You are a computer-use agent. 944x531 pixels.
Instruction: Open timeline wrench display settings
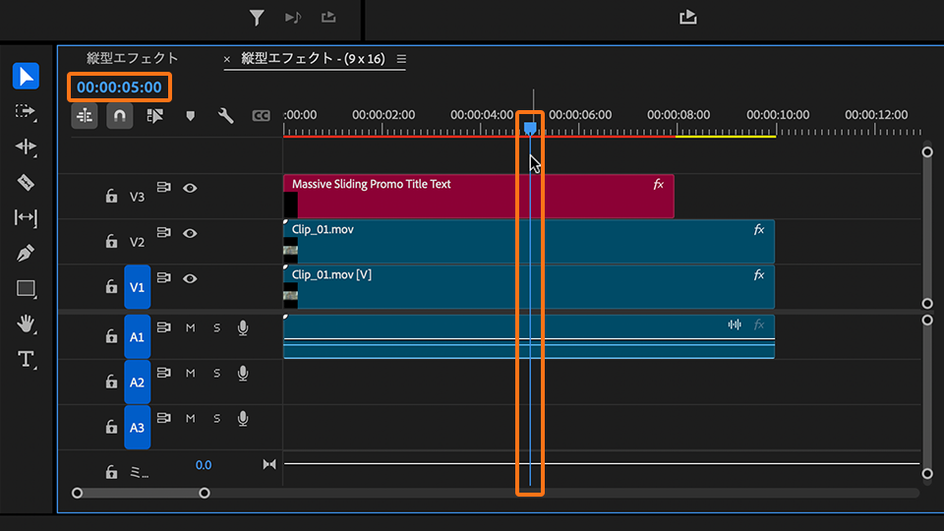pos(225,116)
